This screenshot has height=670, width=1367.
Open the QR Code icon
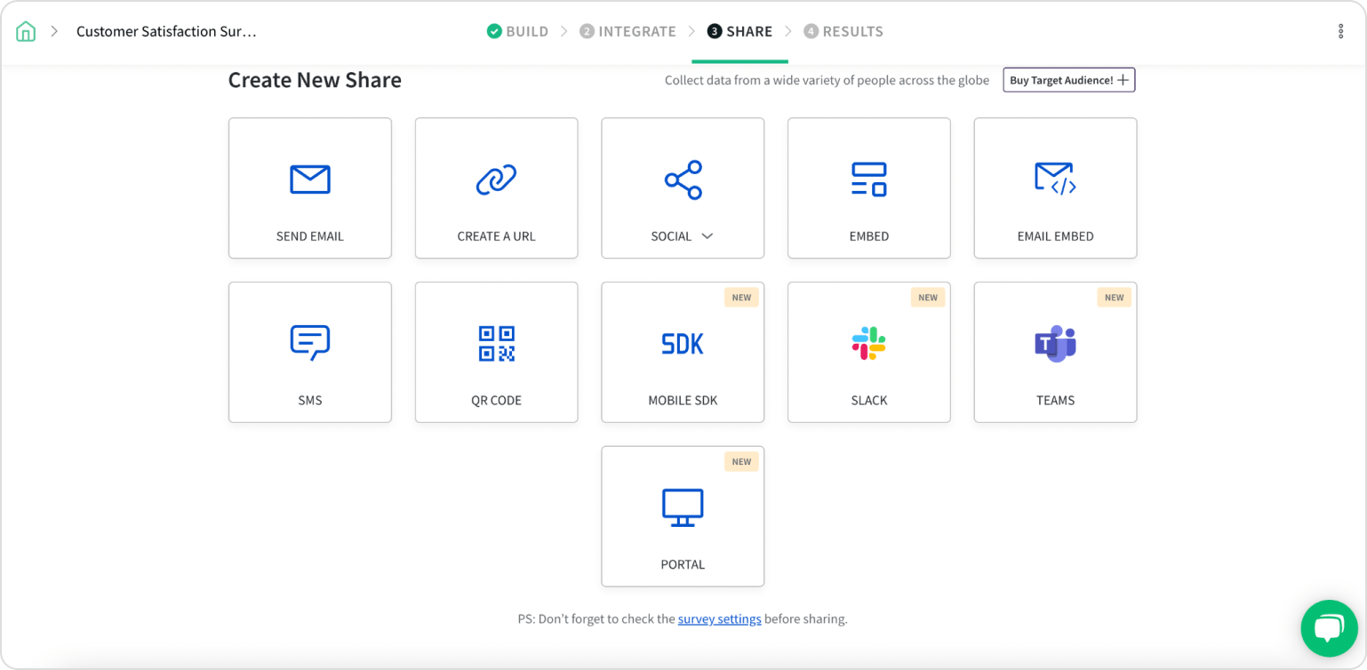pos(496,343)
